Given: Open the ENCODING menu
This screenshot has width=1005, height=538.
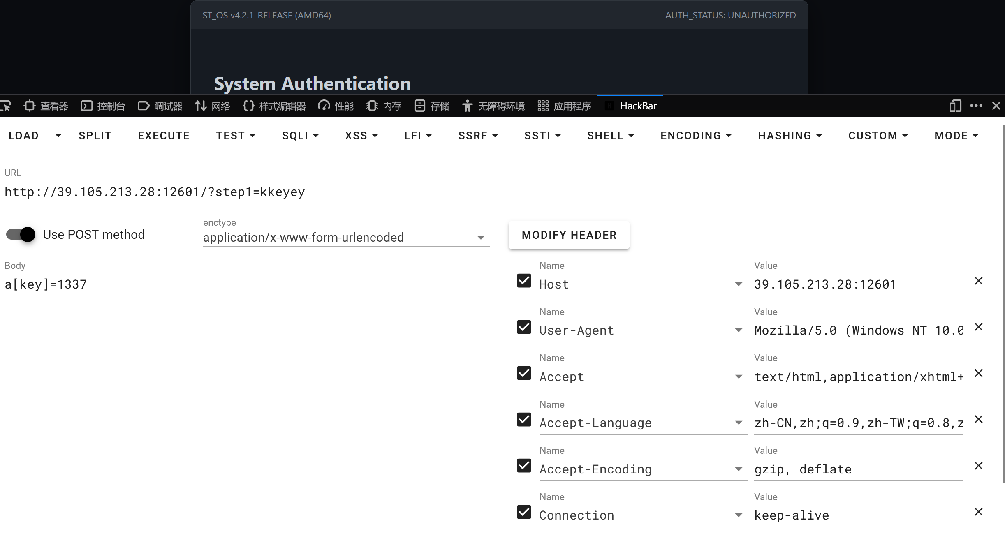Looking at the screenshot, I should pyautogui.click(x=696, y=136).
